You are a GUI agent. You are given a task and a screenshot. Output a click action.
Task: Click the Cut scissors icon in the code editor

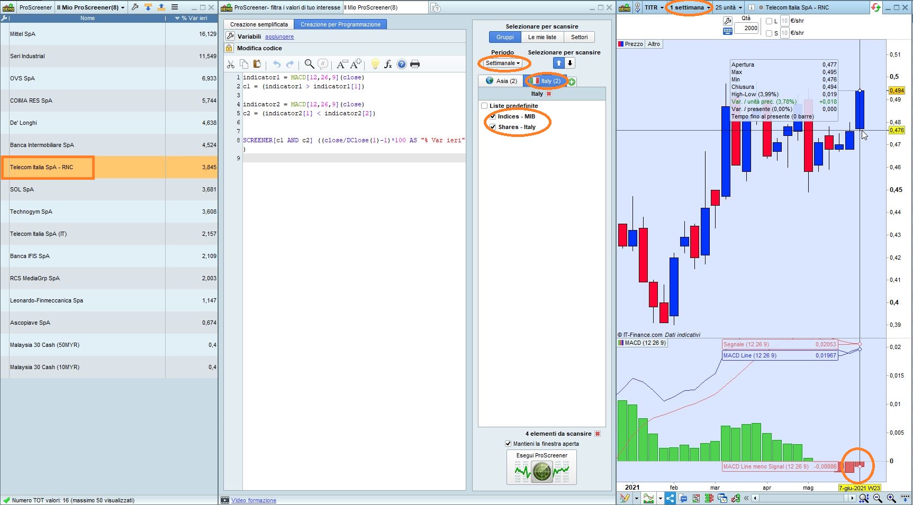click(x=231, y=64)
